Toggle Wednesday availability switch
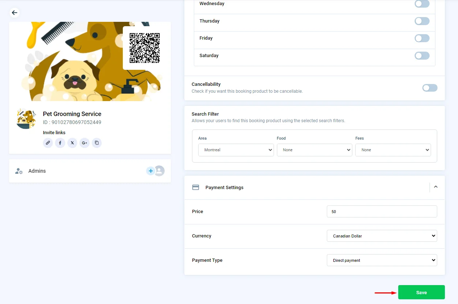458x304 pixels. (422, 4)
